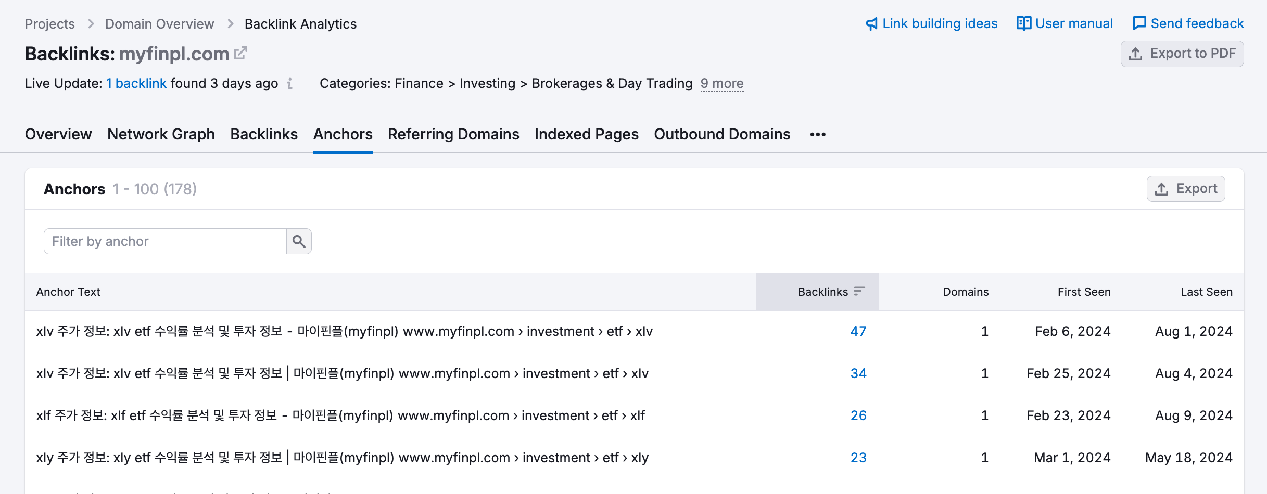This screenshot has width=1267, height=494.
Task: Open the Network Graph tab
Action: pos(161,134)
